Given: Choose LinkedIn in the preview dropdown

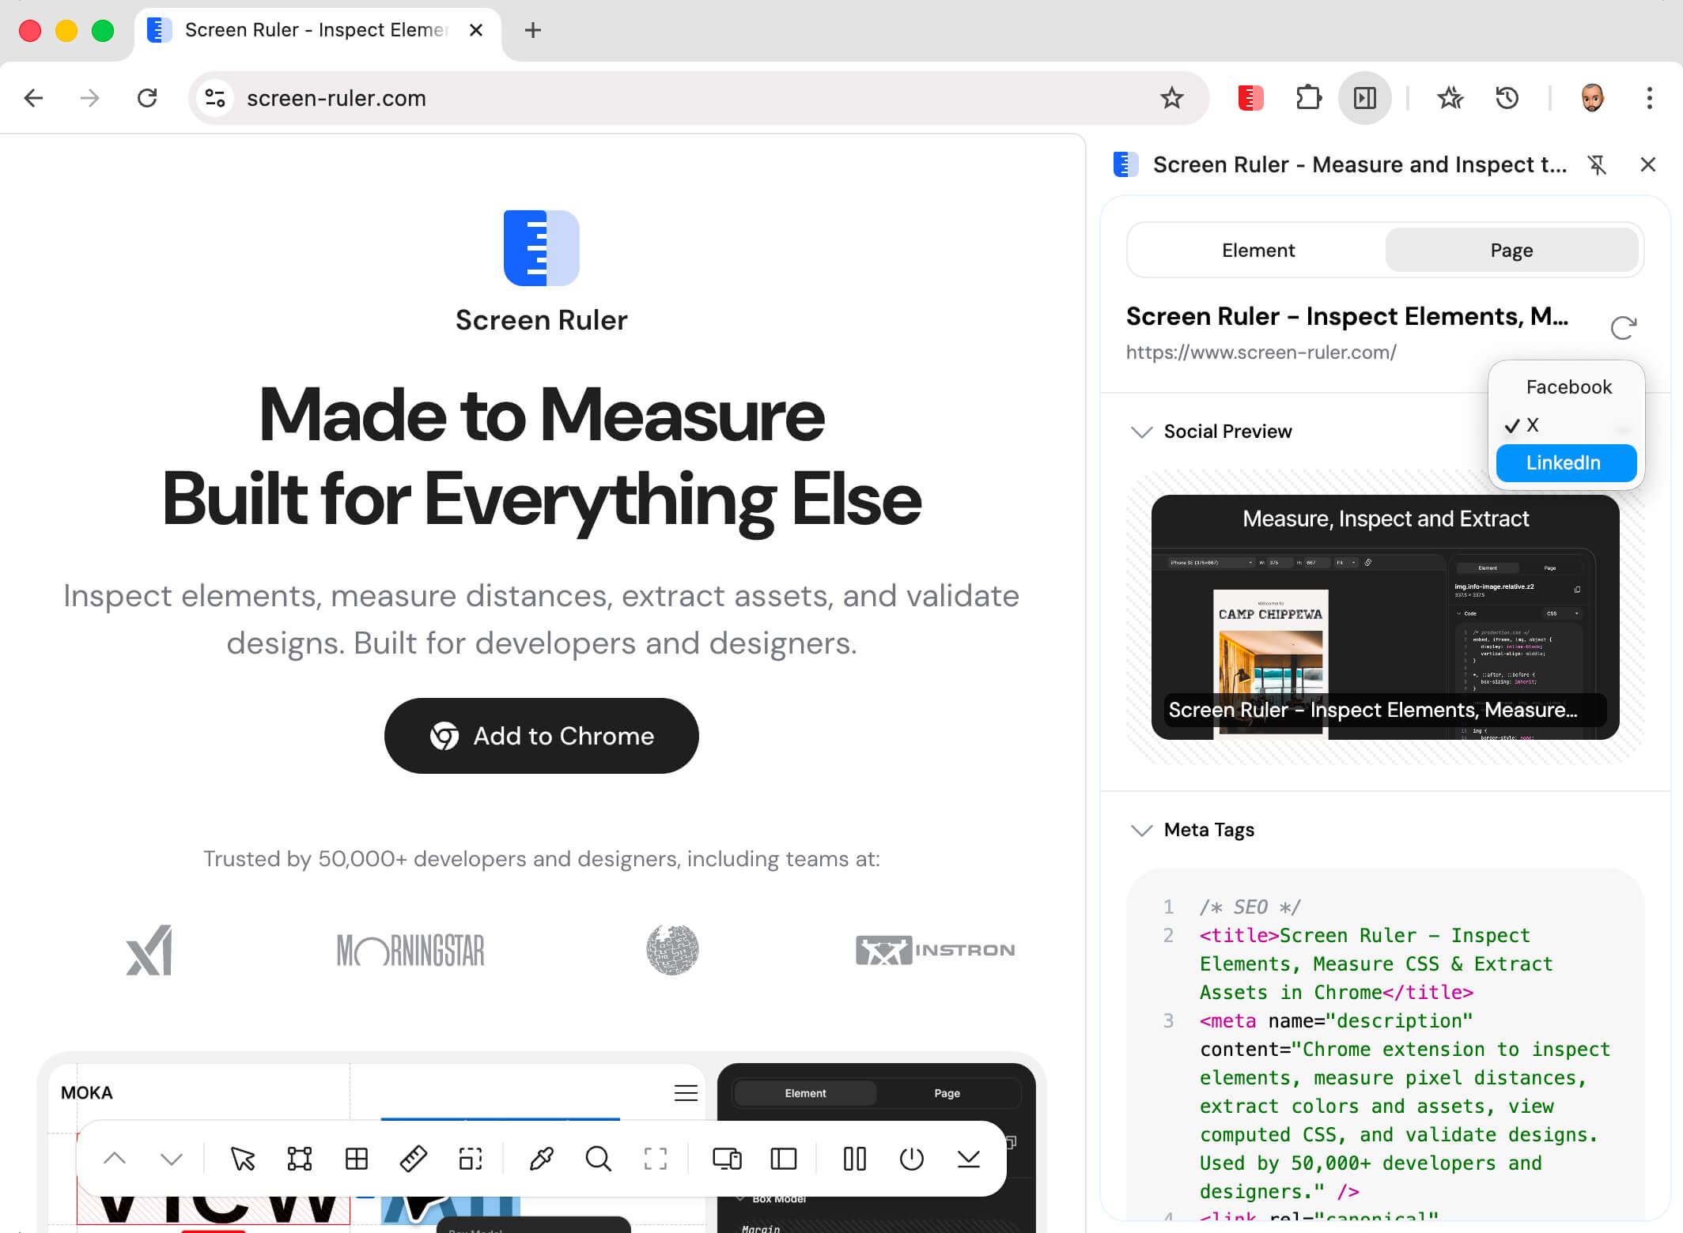Looking at the screenshot, I should tap(1567, 462).
